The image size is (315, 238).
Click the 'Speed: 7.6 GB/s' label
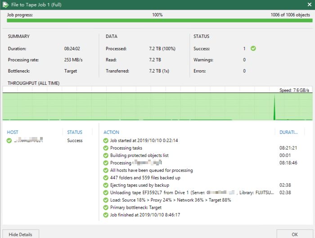[x=294, y=90]
